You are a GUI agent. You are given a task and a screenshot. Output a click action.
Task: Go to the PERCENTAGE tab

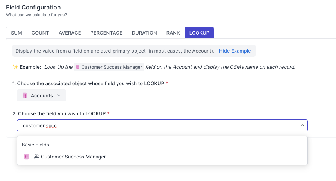pyautogui.click(x=106, y=33)
